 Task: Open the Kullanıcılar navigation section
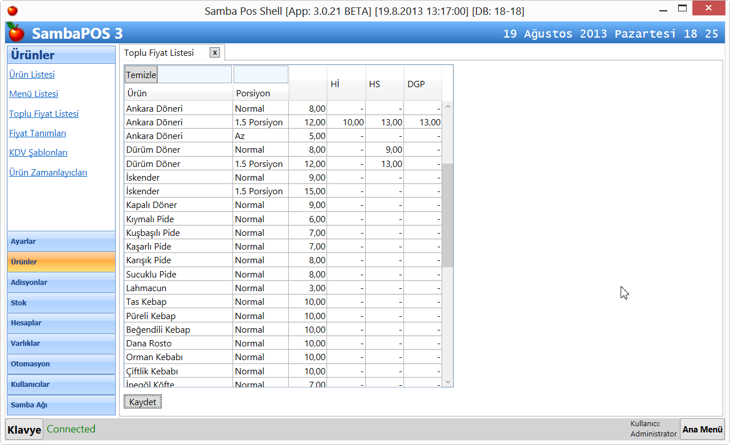click(x=61, y=385)
